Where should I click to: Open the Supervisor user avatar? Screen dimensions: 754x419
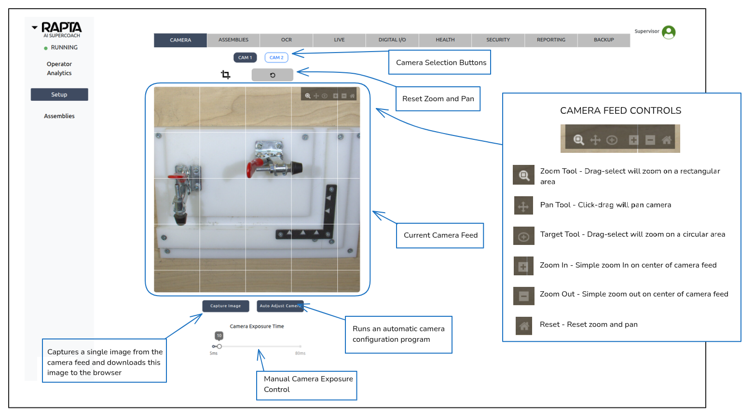click(x=669, y=32)
